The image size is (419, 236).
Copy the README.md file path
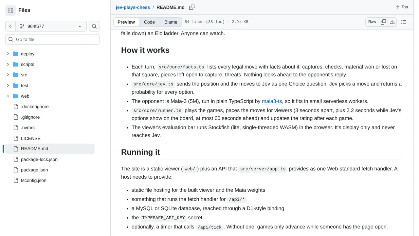pyautogui.click(x=192, y=7)
